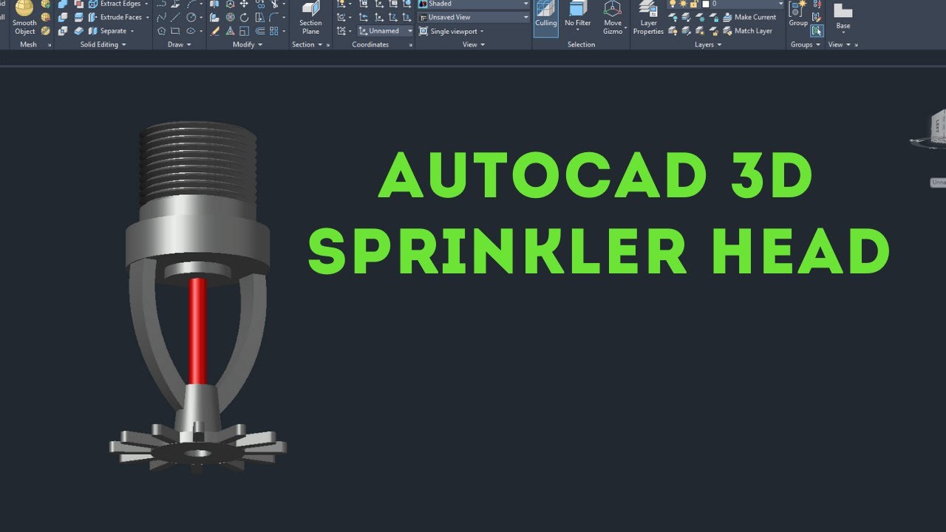Open the Unsaved View dropdown

tap(473, 17)
